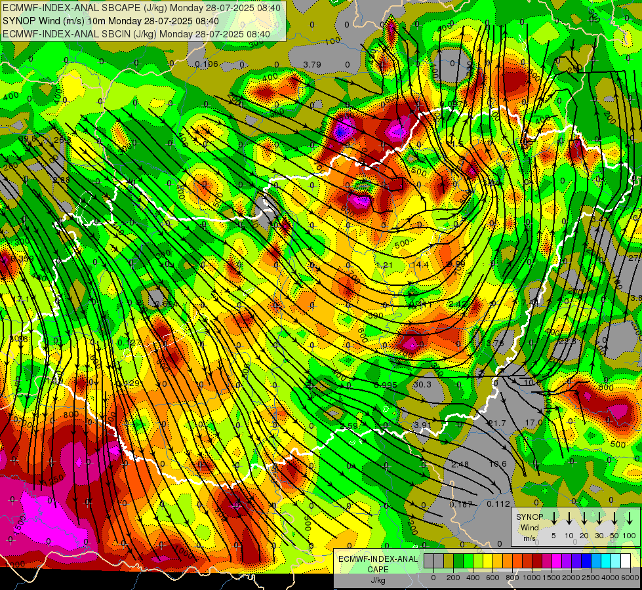Click the map value 0.995
The height and width of the screenshot is (590, 642).
[x=386, y=385]
